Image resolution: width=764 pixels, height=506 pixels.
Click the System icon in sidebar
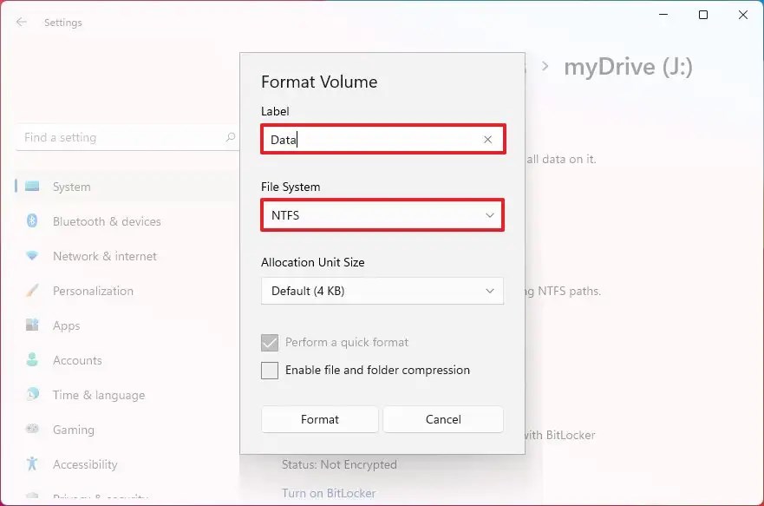(32, 187)
